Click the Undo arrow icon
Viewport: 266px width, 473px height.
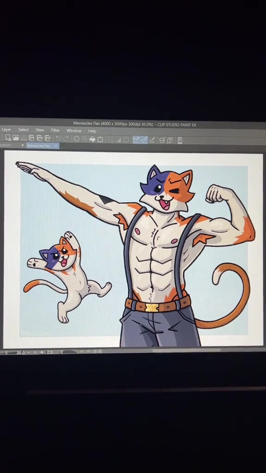tap(58, 139)
